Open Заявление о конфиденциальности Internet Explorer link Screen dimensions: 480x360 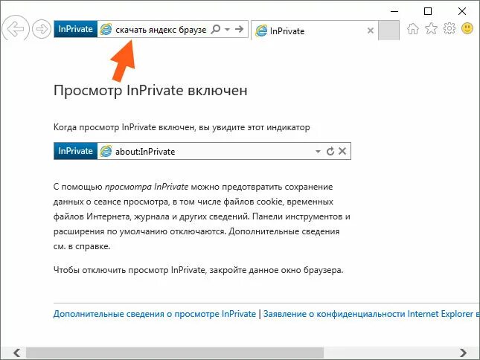pyautogui.click(x=371, y=314)
